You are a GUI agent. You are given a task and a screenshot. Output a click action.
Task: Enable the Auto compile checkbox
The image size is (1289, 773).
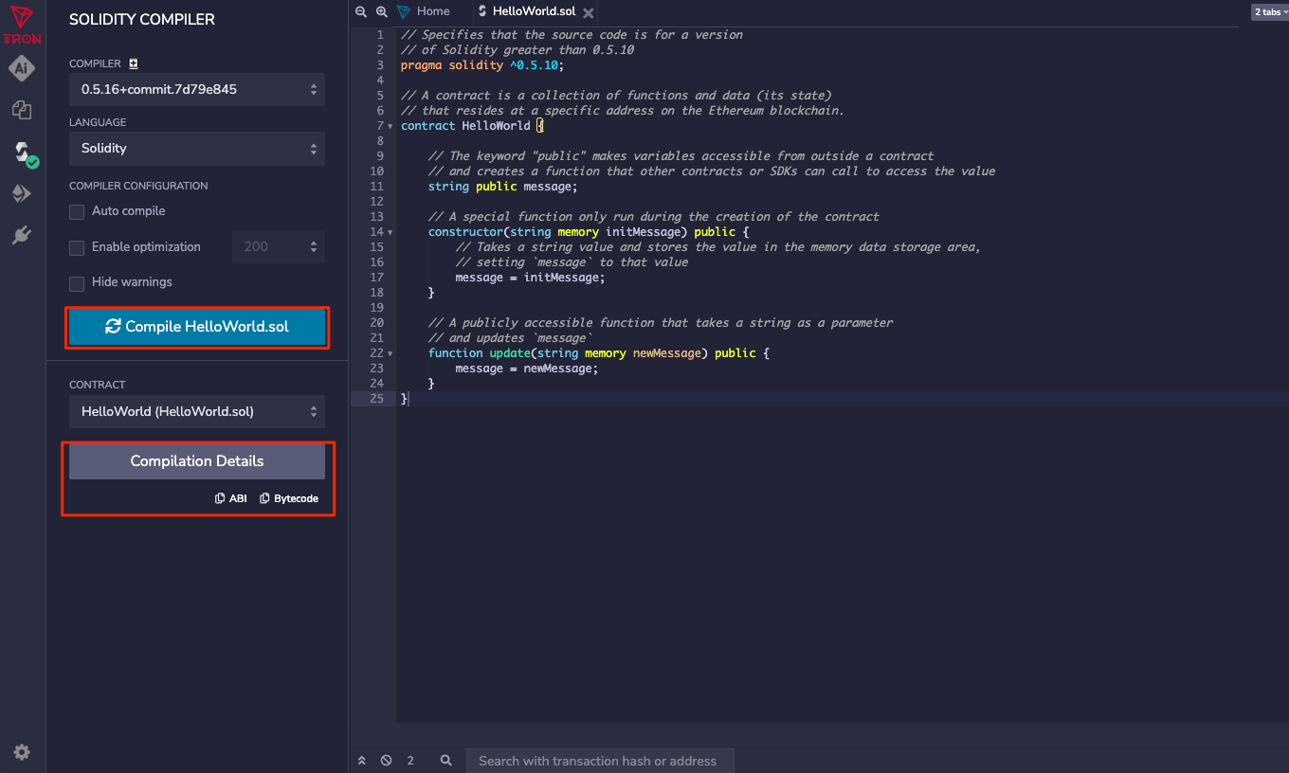(77, 211)
